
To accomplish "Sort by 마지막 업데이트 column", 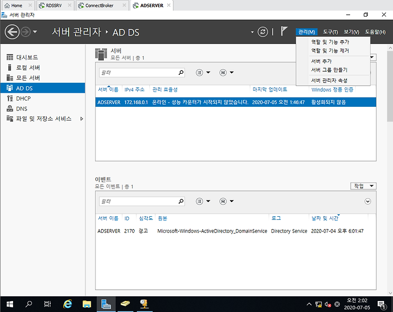I will point(270,90).
